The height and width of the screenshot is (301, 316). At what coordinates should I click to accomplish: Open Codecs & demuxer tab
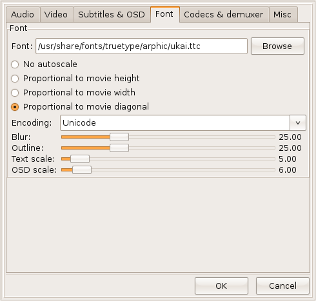(x=224, y=15)
